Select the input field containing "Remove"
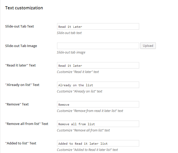The height and width of the screenshot is (153, 178). tap(98, 104)
